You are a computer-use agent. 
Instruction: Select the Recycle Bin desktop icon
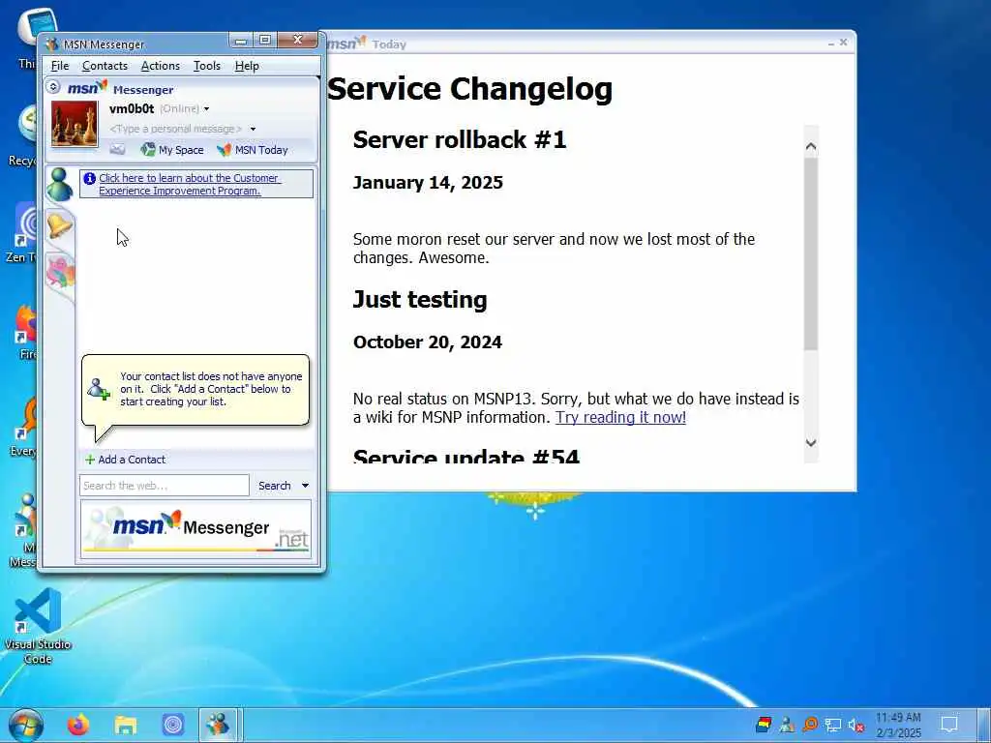[23, 136]
